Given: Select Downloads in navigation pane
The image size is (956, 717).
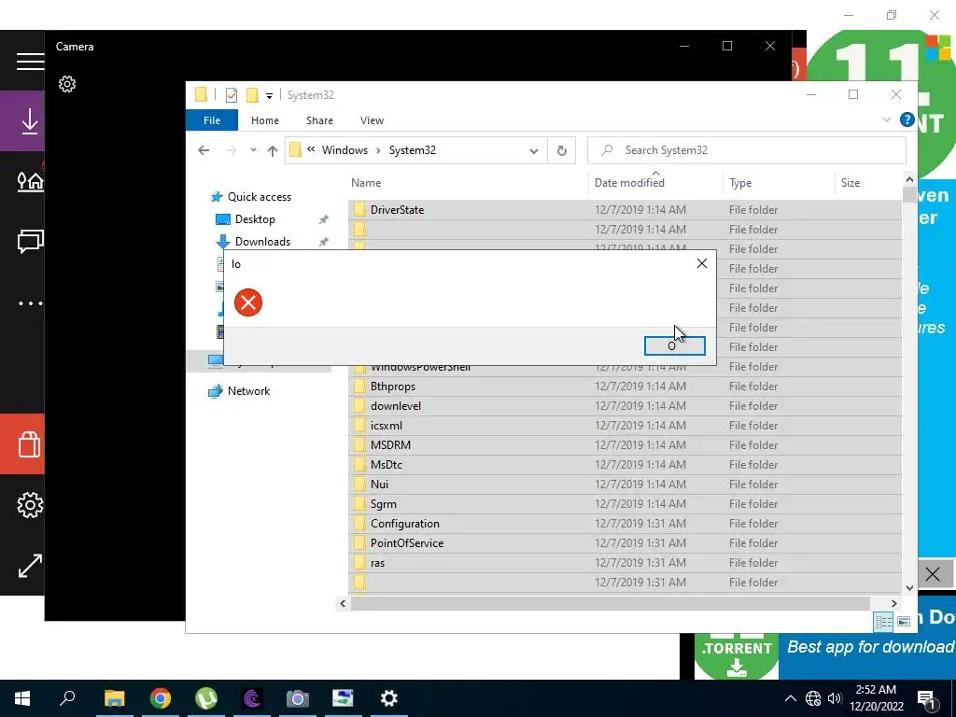Looking at the screenshot, I should tap(262, 242).
